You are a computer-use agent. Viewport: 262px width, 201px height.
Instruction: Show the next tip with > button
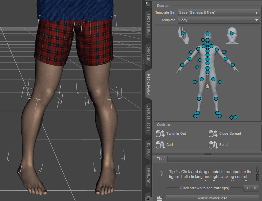click(x=255, y=188)
